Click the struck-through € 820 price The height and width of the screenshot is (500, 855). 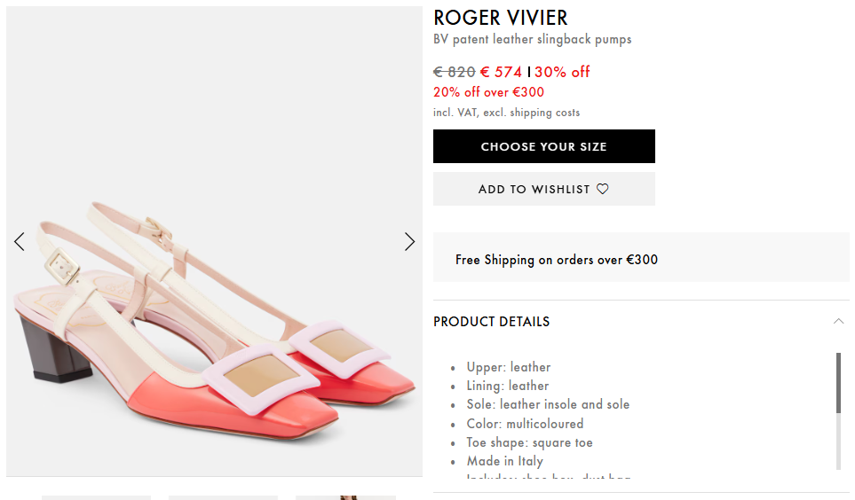[454, 72]
